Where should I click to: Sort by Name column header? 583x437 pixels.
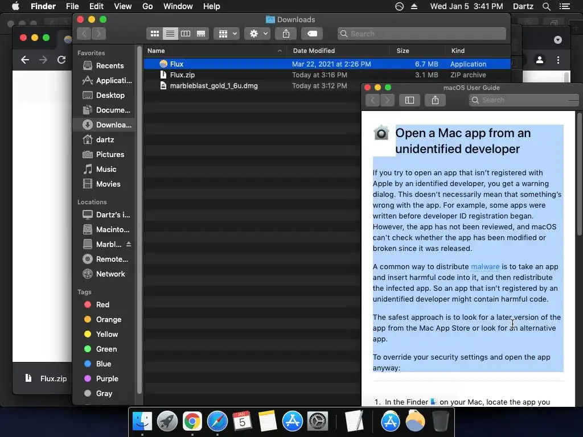tap(215, 51)
